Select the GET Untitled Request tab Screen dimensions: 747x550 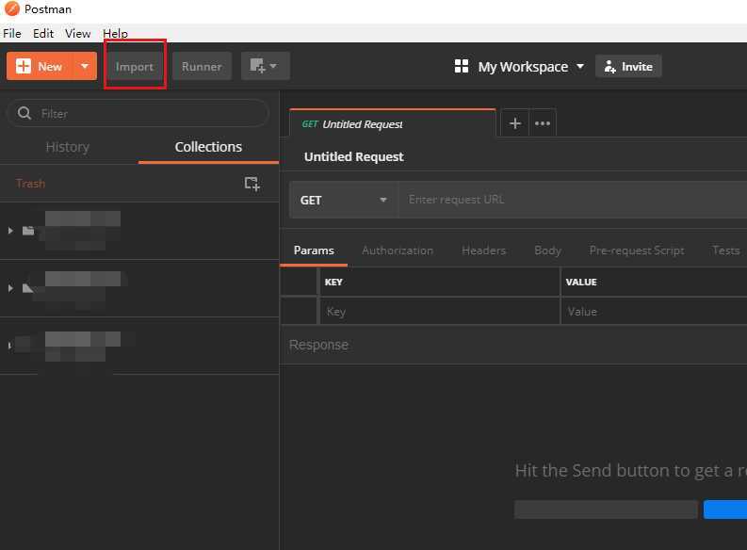click(393, 123)
